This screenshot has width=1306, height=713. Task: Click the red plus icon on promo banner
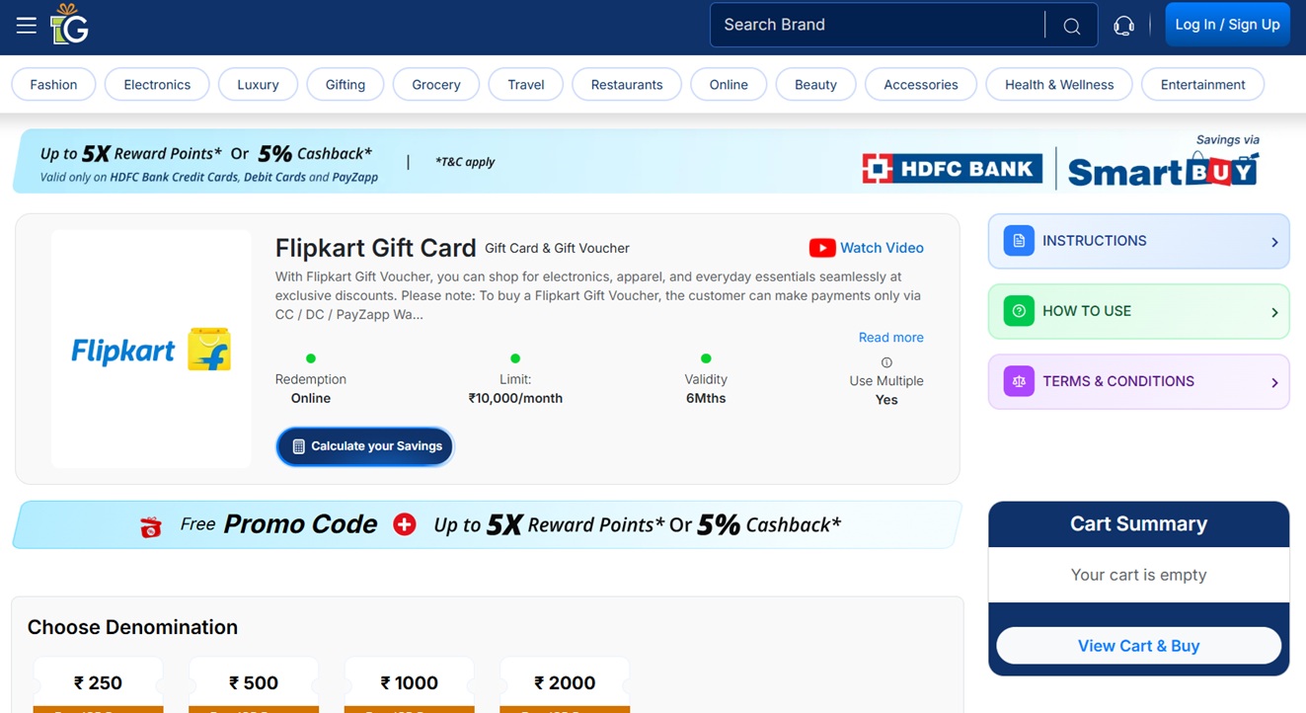[404, 524]
